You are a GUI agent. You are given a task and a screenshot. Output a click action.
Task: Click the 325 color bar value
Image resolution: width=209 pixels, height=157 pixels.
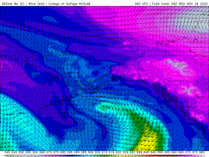tap(125, 152)
